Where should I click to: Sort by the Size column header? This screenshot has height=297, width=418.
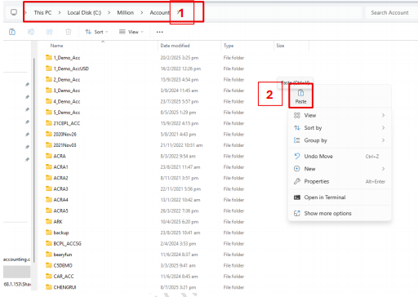(280, 46)
